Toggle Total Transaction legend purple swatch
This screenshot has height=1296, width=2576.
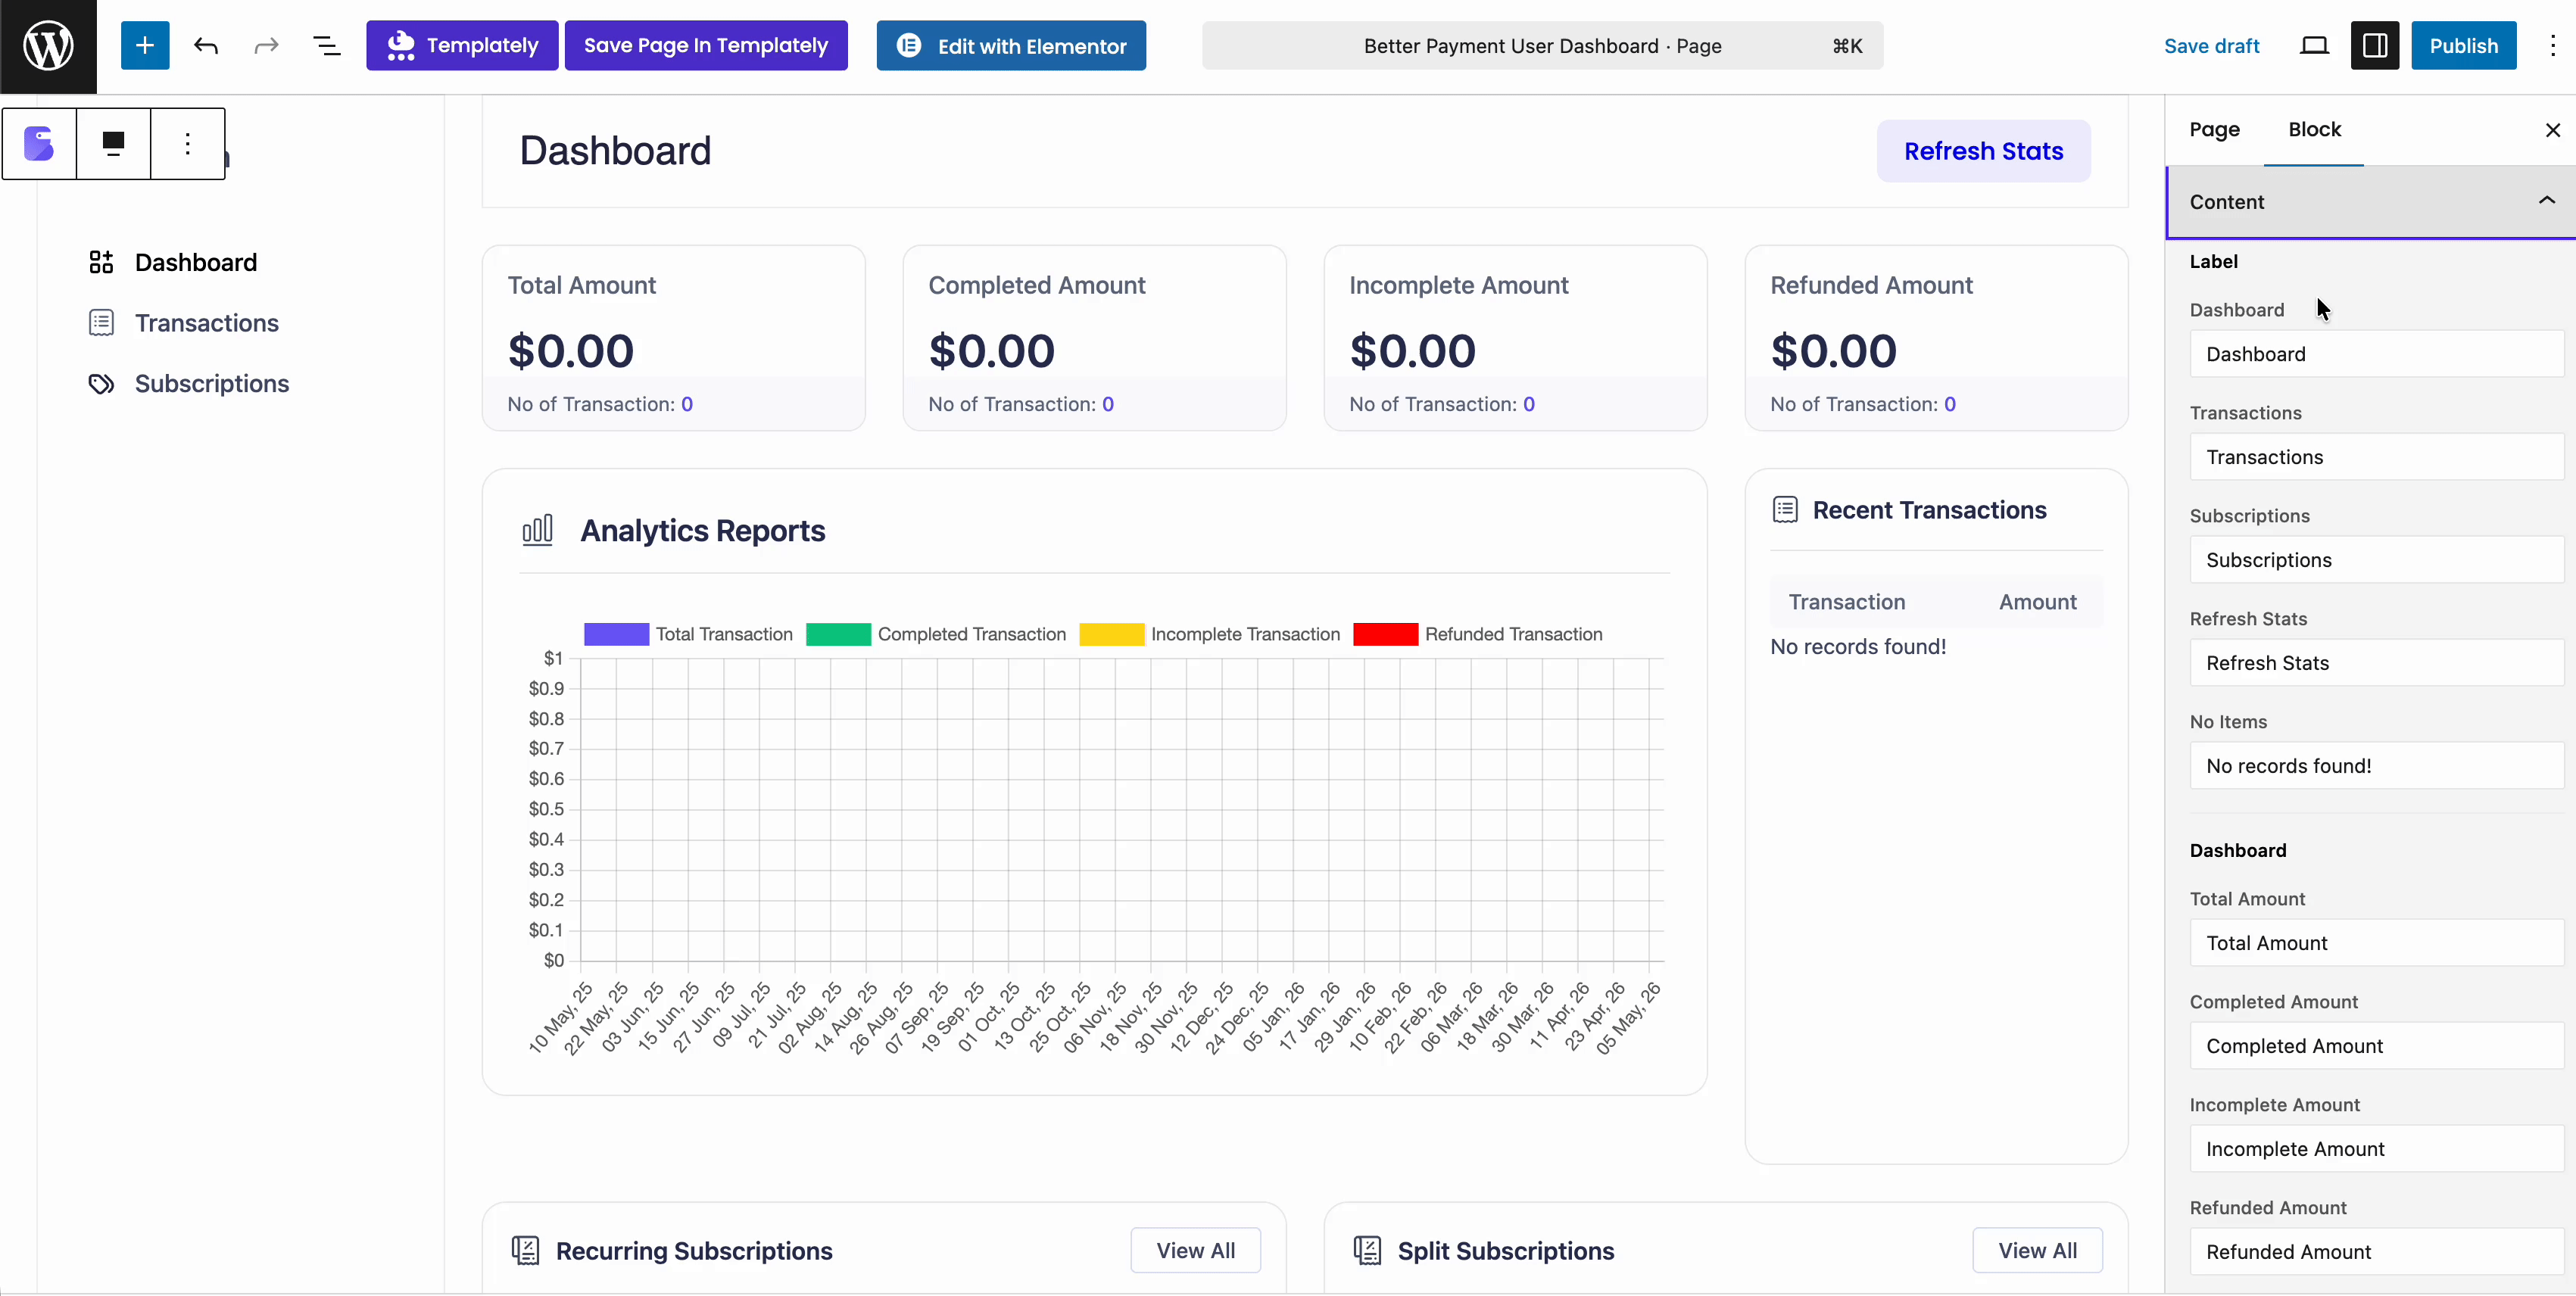[x=616, y=634]
